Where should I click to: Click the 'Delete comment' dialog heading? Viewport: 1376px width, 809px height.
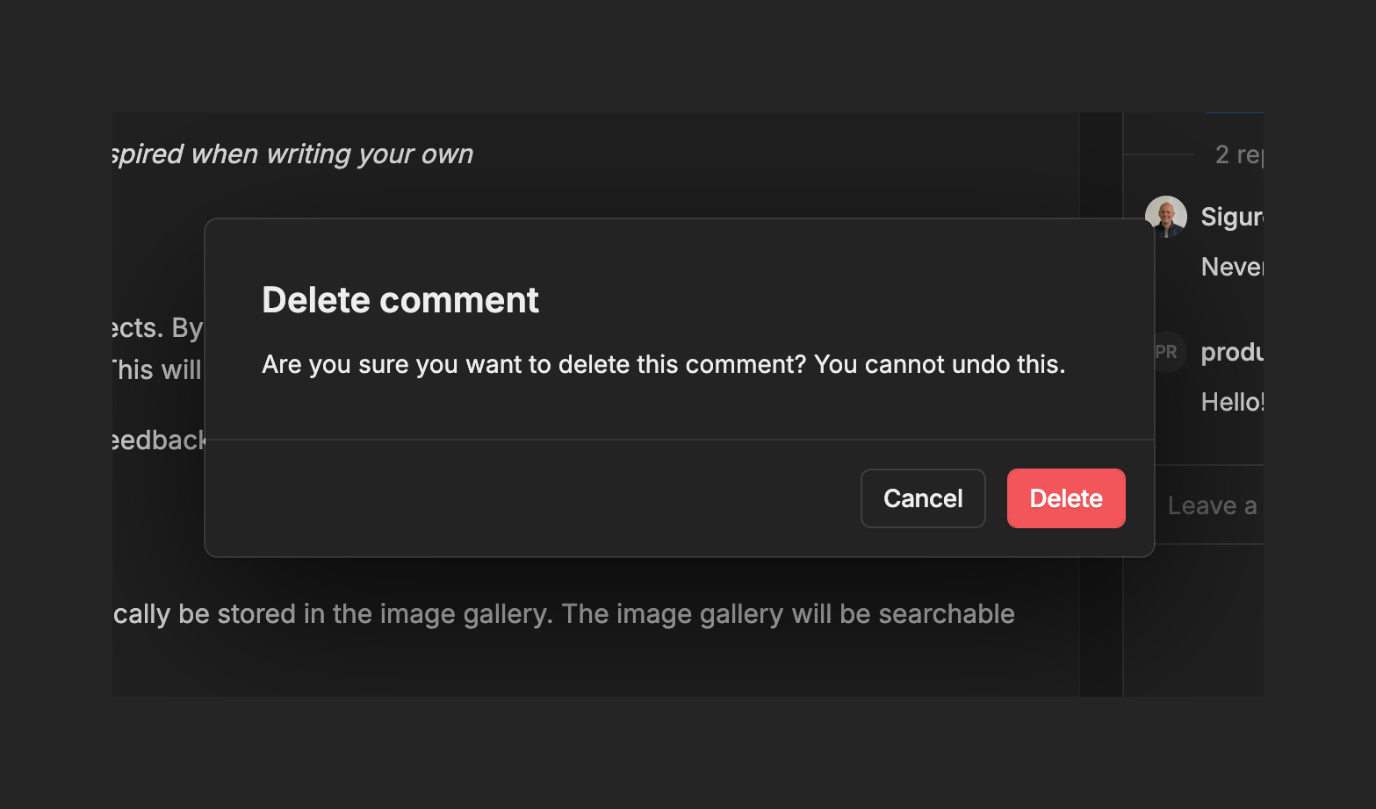(400, 300)
